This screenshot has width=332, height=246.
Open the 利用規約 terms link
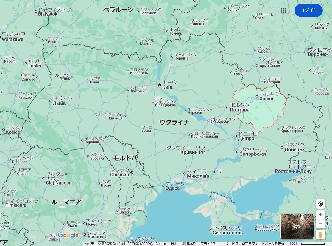tap(189, 244)
